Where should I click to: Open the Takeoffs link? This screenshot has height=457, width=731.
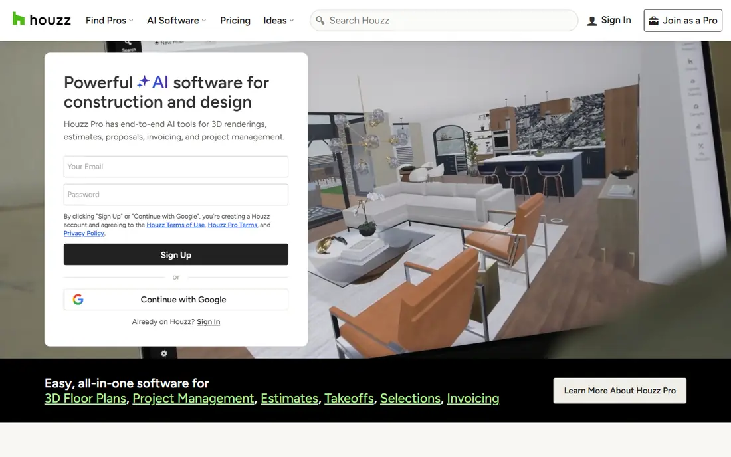point(349,399)
